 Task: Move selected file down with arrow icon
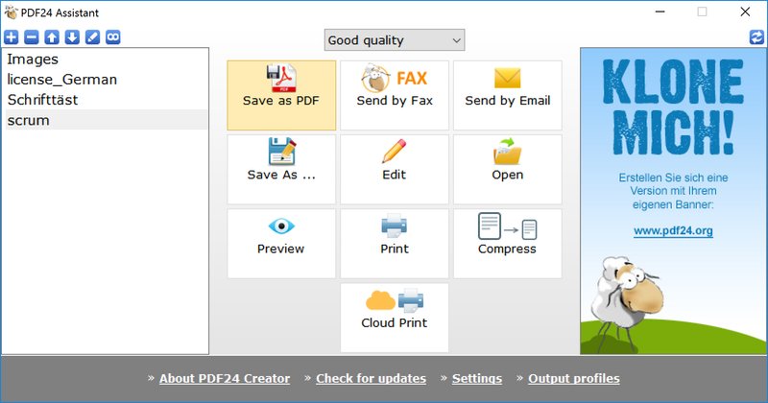[72, 37]
